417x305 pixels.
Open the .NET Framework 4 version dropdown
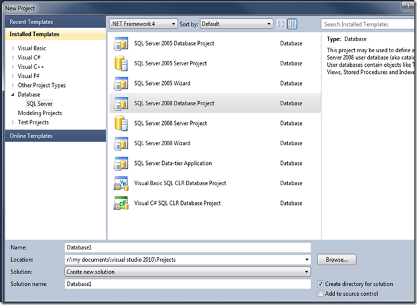[144, 24]
